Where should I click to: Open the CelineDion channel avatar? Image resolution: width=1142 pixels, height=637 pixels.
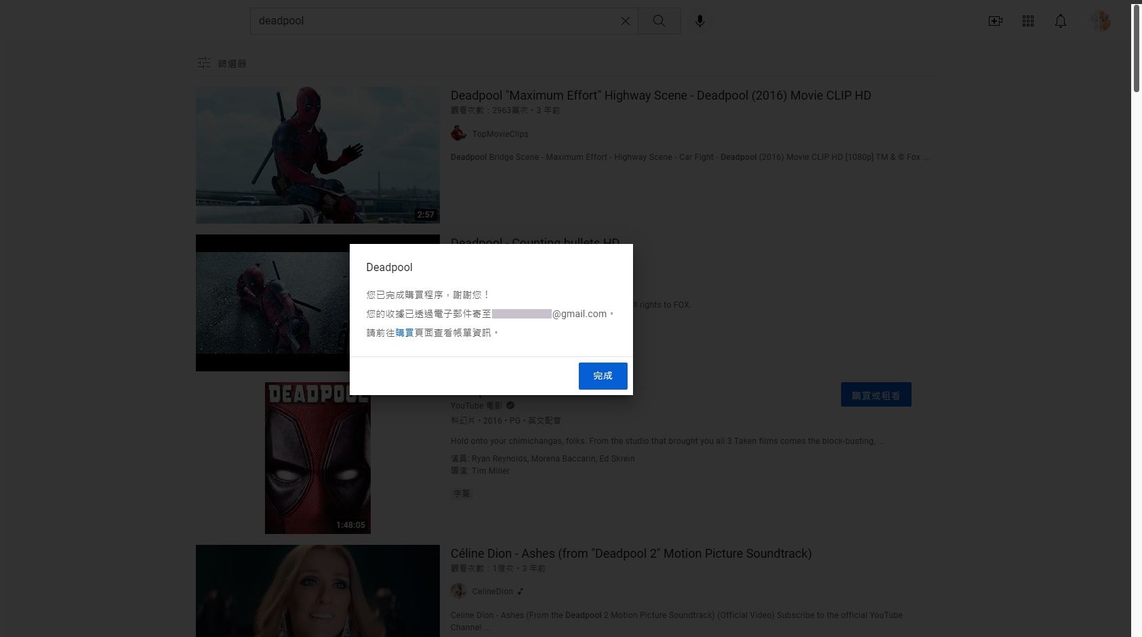click(459, 590)
